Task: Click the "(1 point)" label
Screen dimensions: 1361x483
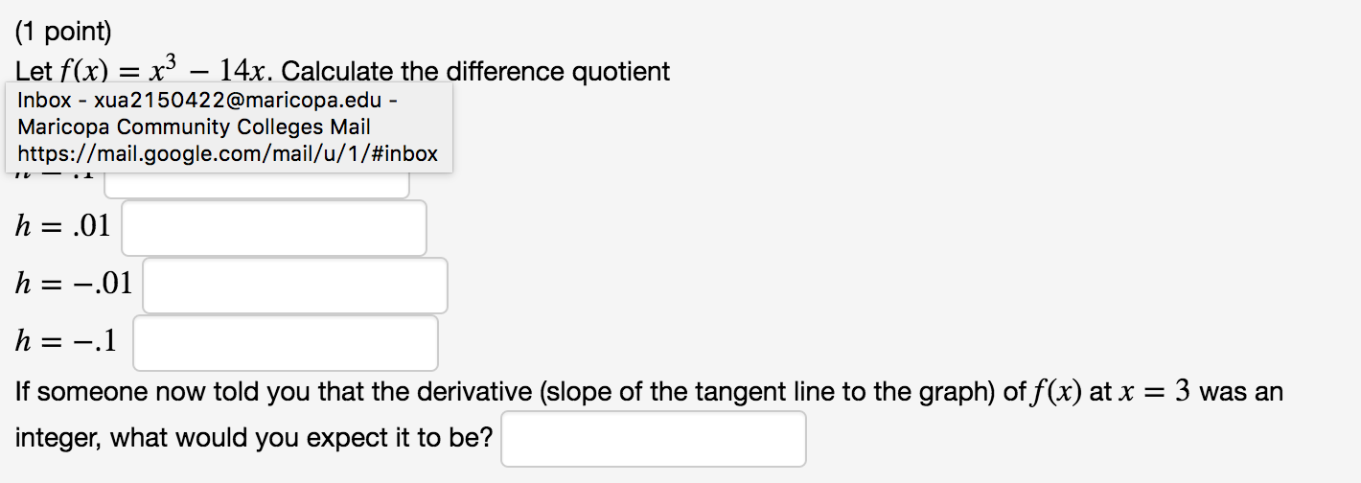Action: [x=63, y=33]
